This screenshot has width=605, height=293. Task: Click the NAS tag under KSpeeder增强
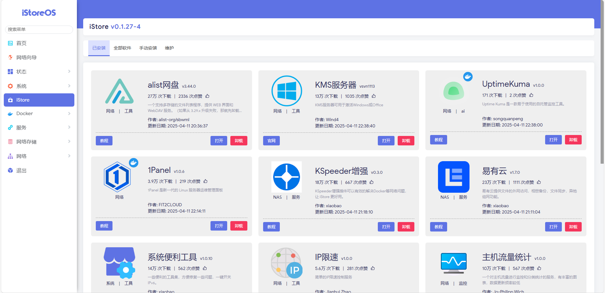[x=278, y=197]
